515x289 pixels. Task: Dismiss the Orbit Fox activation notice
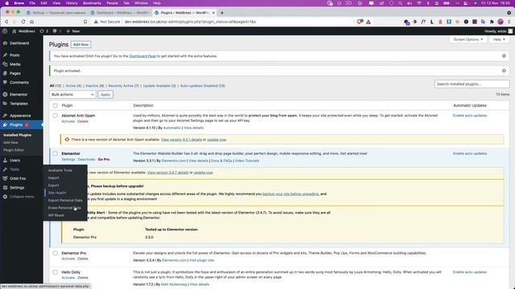tap(504, 56)
